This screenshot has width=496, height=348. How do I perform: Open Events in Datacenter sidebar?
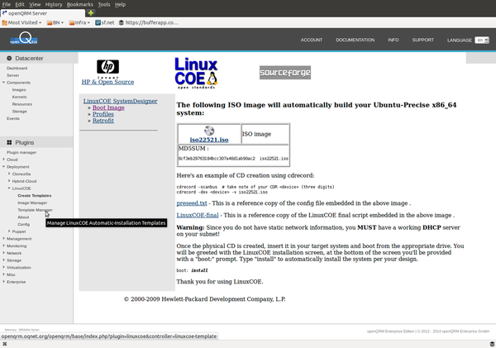(x=13, y=118)
